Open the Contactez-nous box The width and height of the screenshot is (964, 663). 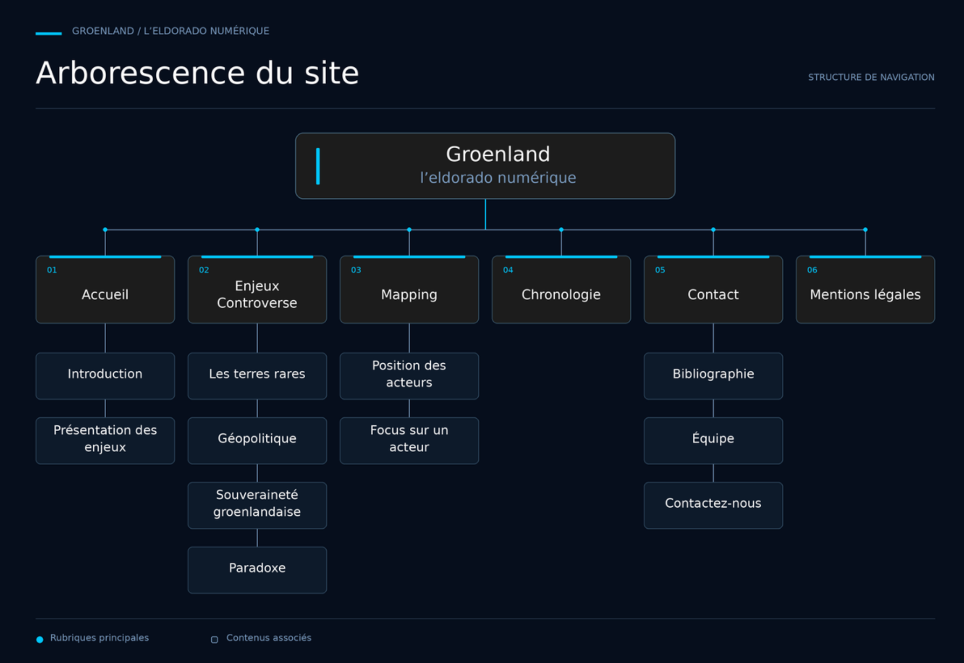[713, 506]
